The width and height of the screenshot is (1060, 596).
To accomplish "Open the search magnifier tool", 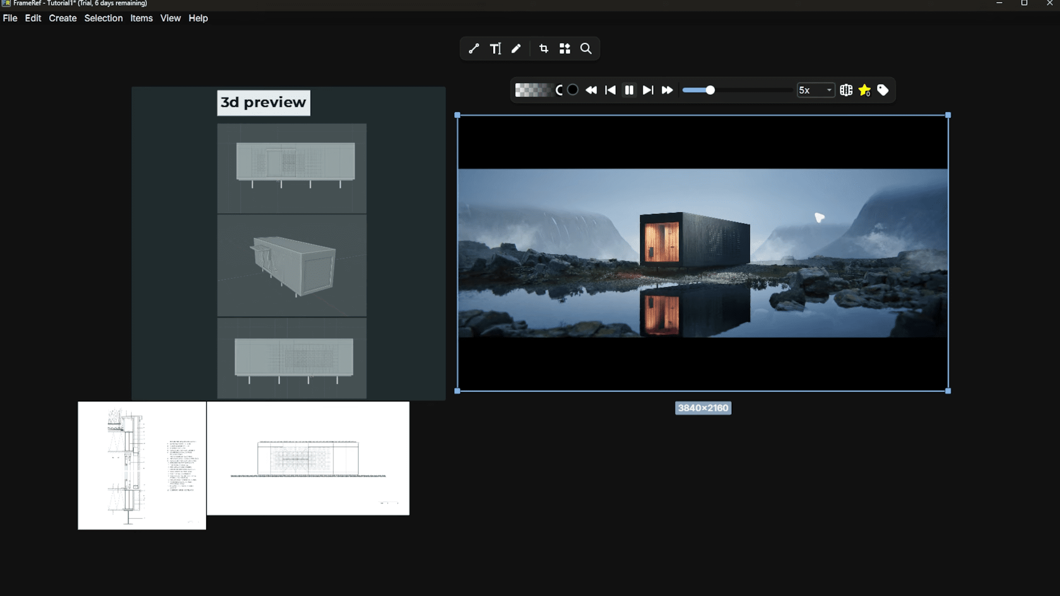I will (586, 49).
